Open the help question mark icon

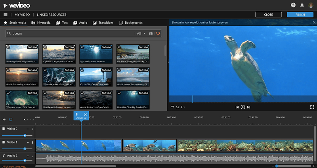pyautogui.click(x=293, y=5)
